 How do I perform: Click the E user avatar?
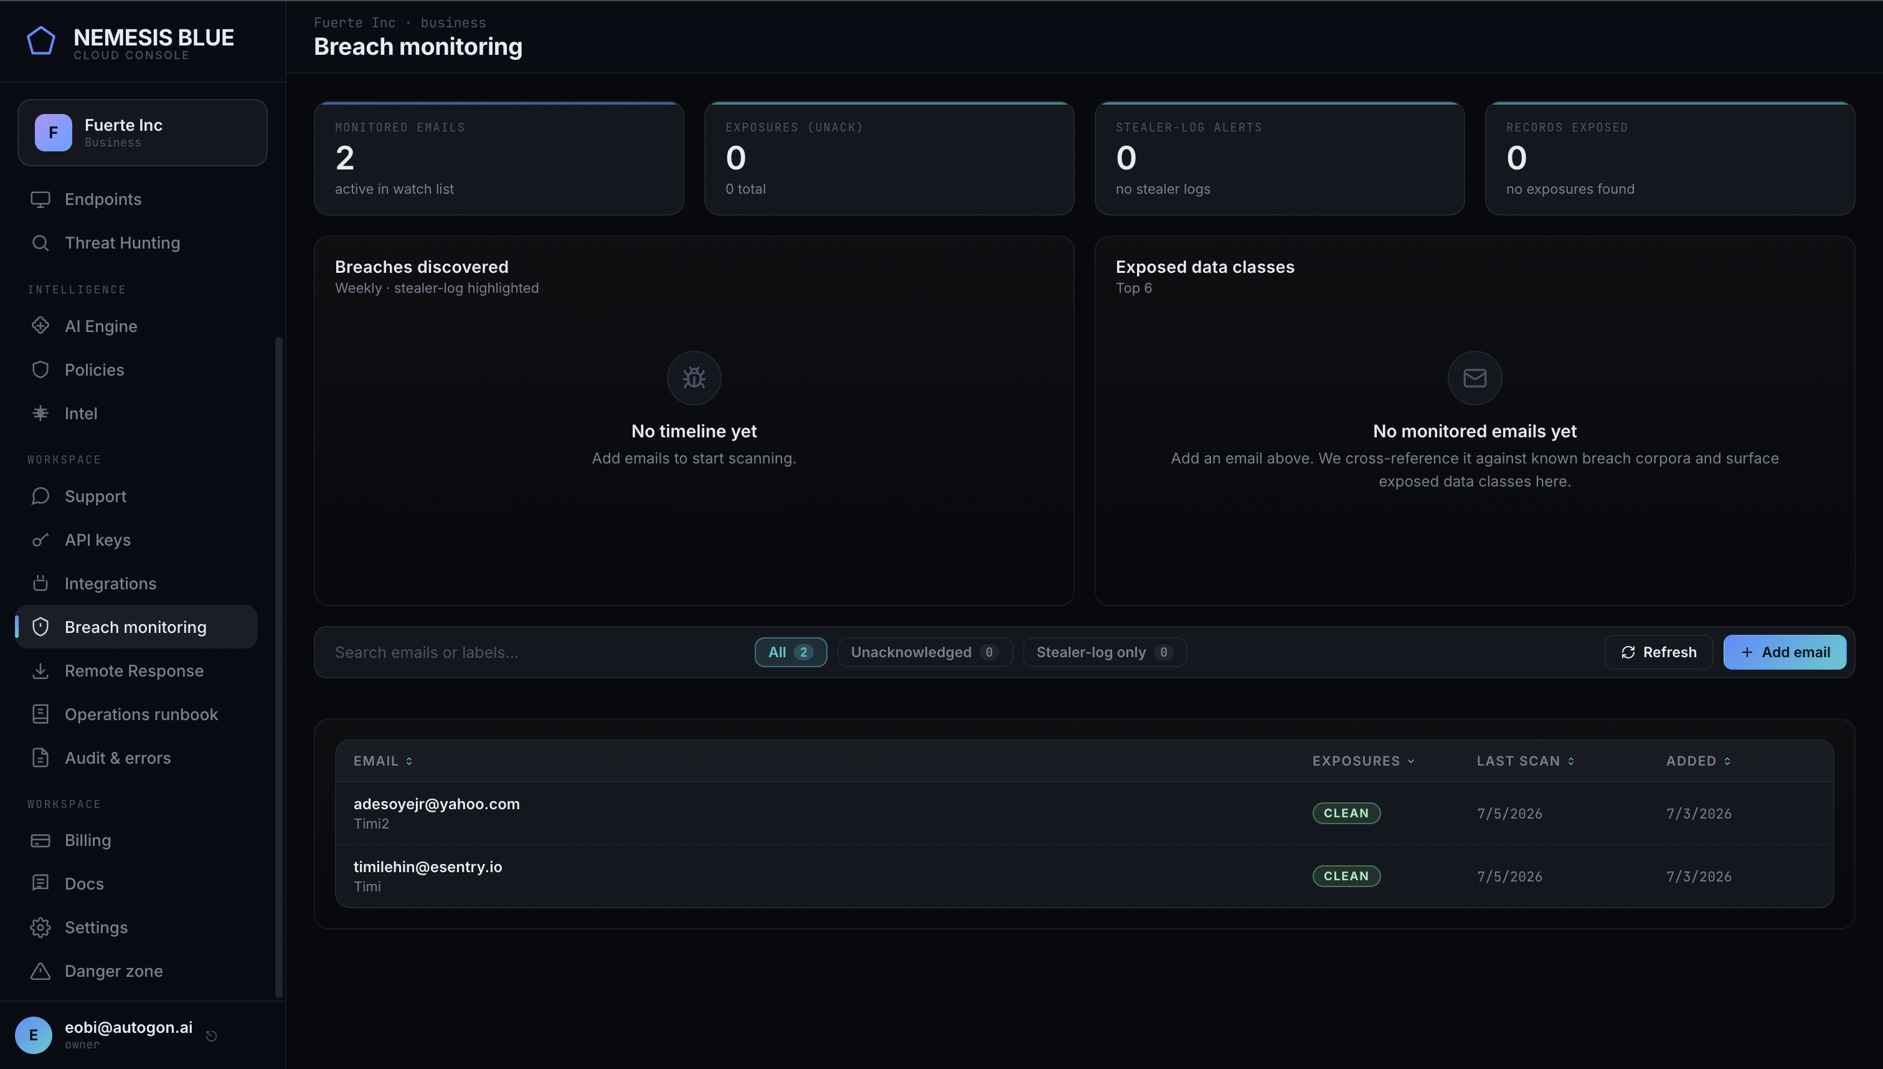(x=33, y=1035)
